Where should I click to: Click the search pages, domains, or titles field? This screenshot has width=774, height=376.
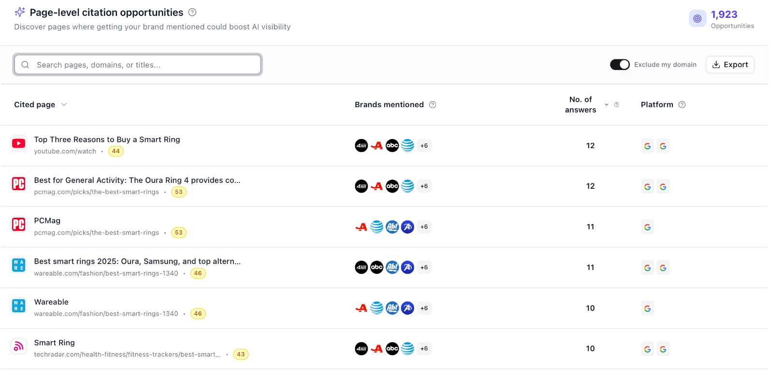click(137, 64)
